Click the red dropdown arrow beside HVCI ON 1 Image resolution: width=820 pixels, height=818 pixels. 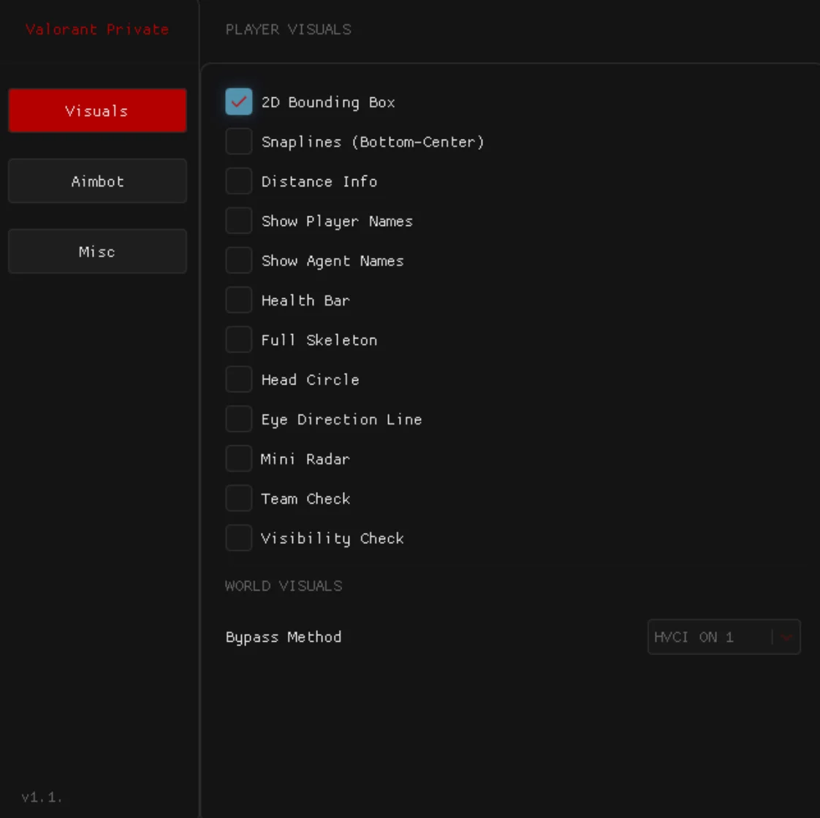[786, 637]
